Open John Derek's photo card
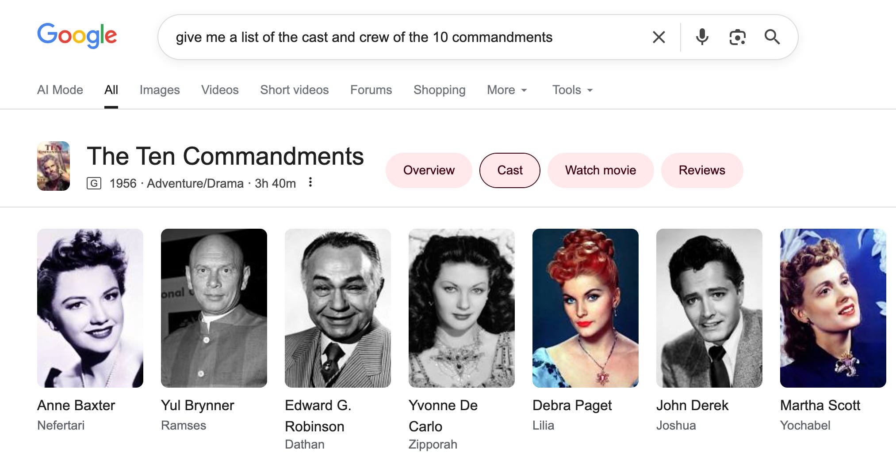 click(x=709, y=308)
